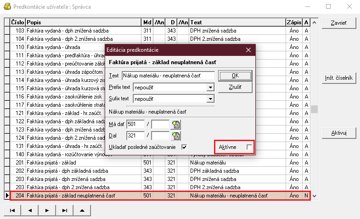Click the Aktivuj button
This screenshot has height=219, width=360.
tap(338, 133)
